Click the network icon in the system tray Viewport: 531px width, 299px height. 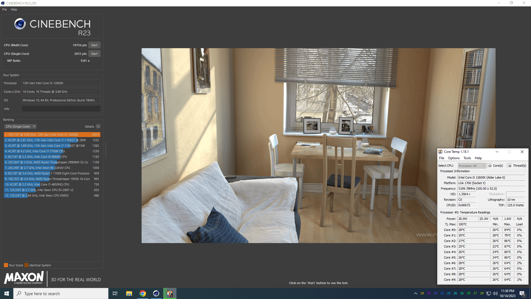[x=489, y=293]
